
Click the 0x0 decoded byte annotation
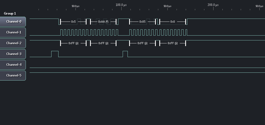pyautogui.click(x=173, y=22)
